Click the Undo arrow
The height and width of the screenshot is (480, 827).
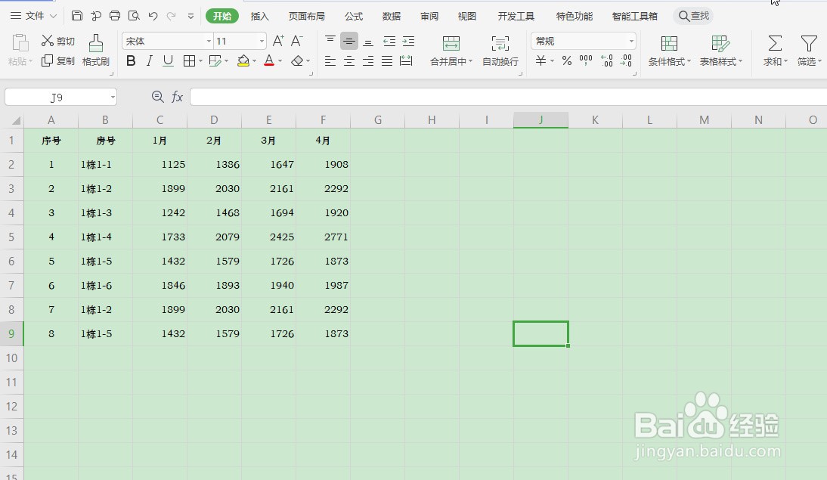(x=153, y=16)
